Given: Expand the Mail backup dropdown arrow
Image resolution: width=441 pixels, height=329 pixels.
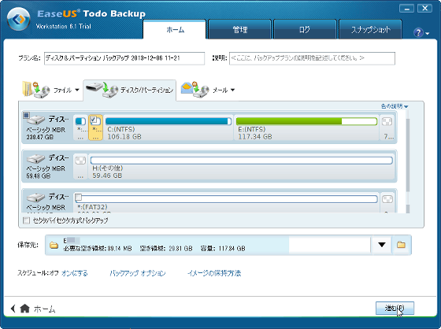Looking at the screenshot, I should click(232, 90).
